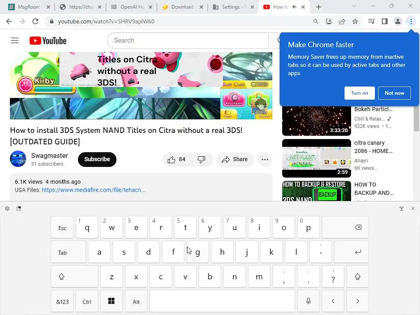The height and width of the screenshot is (315, 420).
Task: Switch to the MsgRoom tab
Action: point(29,7)
